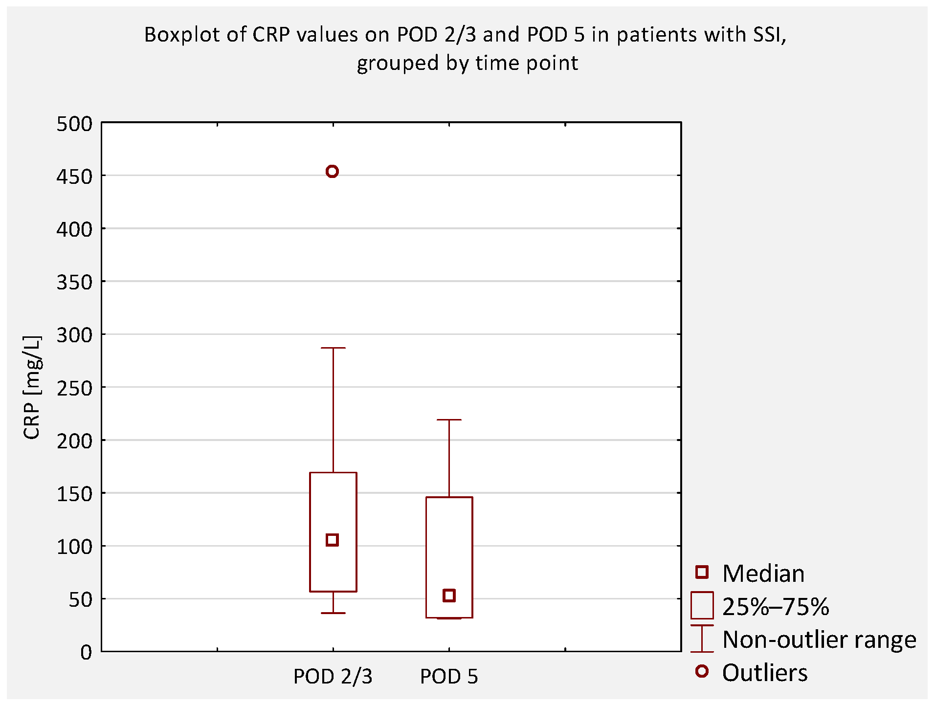This screenshot has width=935, height=706.
Task: Select the POD 5 median square marker
Action: (449, 596)
